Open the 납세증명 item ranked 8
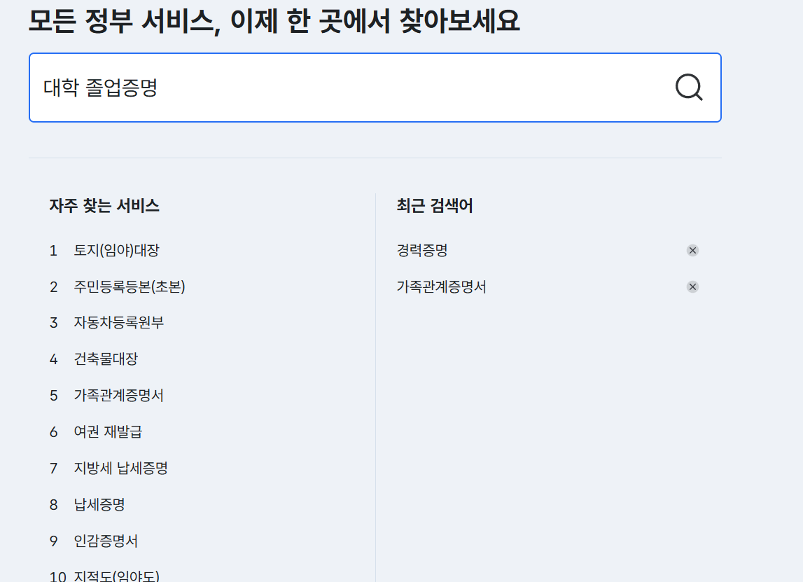803x582 pixels. coord(99,505)
